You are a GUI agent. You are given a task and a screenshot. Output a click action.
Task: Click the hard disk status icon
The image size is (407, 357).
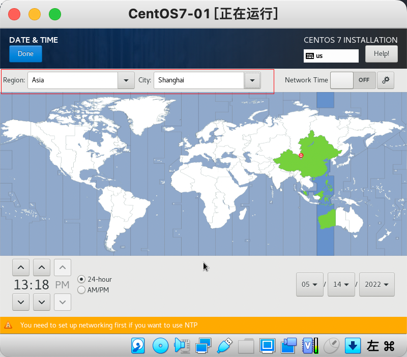(x=138, y=346)
